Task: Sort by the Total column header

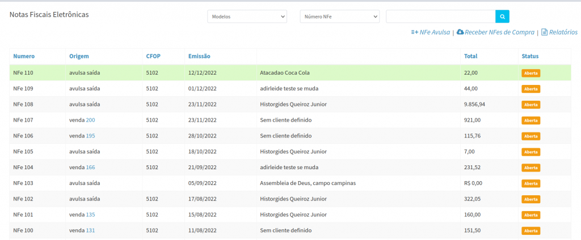Action: (470, 56)
